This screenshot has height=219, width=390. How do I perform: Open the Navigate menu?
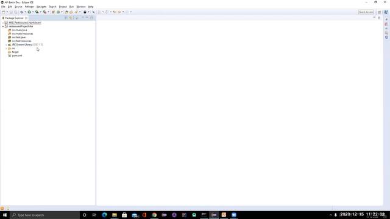tap(41, 7)
